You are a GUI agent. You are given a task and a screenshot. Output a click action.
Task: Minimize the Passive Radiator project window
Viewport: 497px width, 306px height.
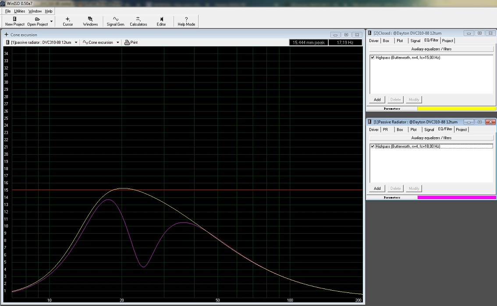469,122
